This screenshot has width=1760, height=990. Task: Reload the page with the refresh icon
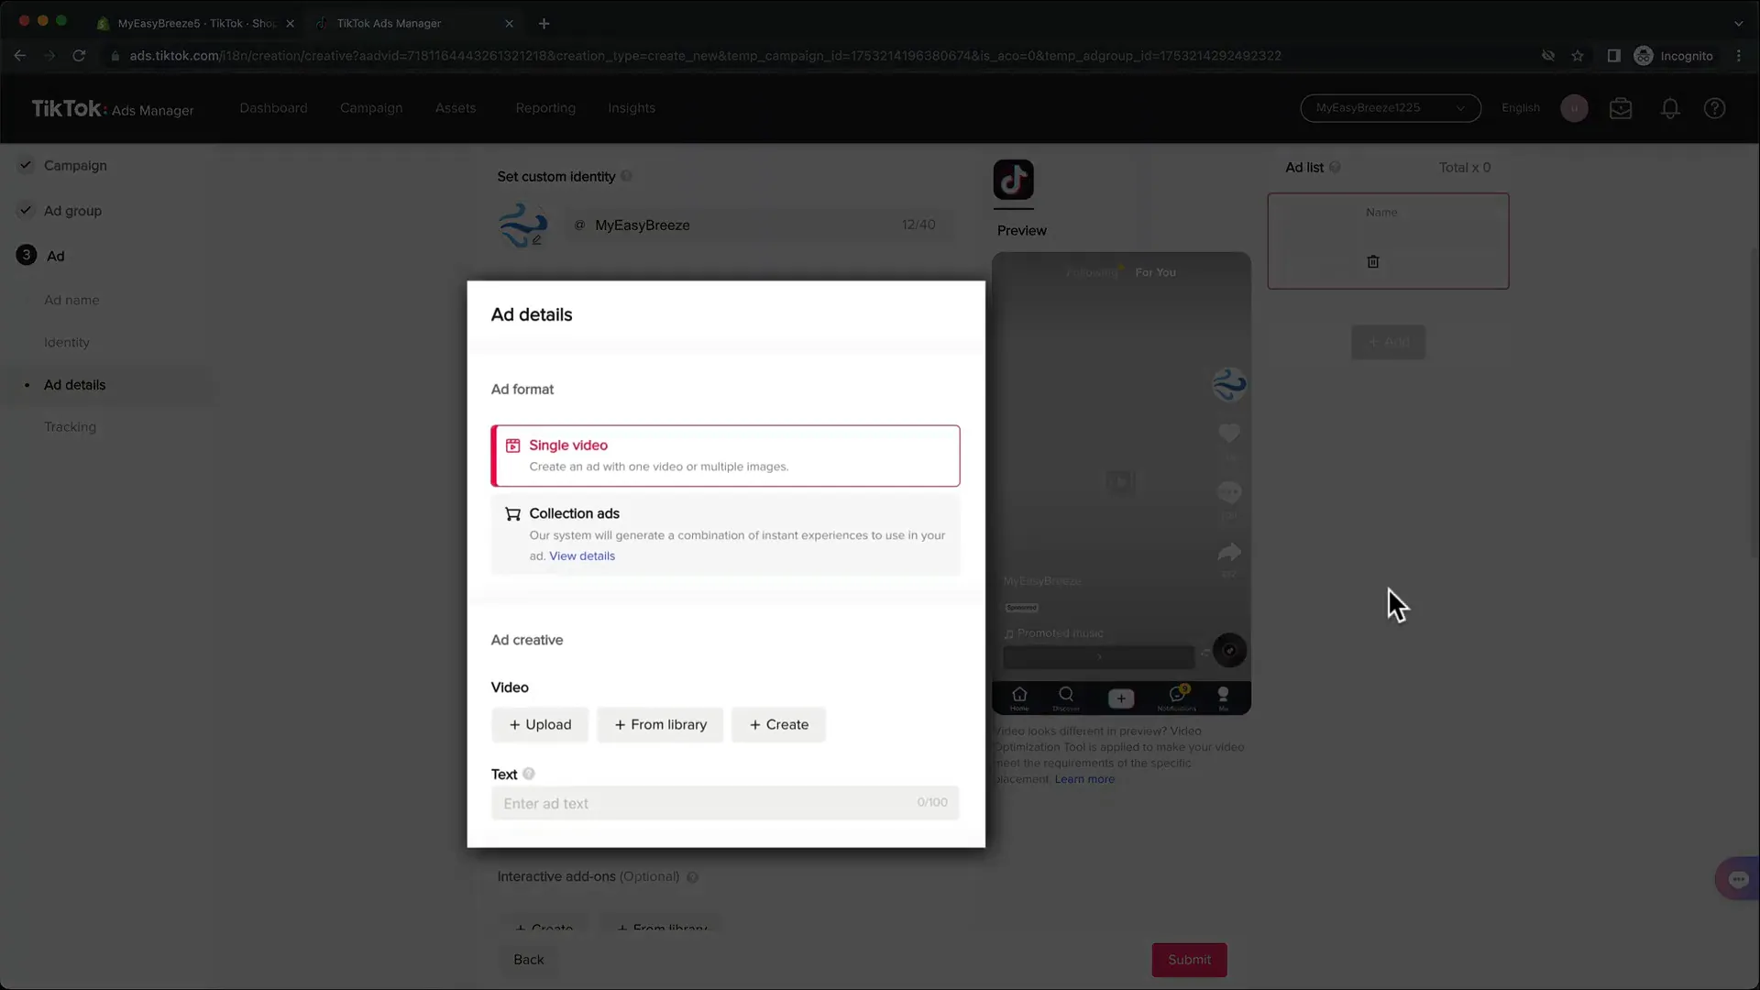coord(79,56)
